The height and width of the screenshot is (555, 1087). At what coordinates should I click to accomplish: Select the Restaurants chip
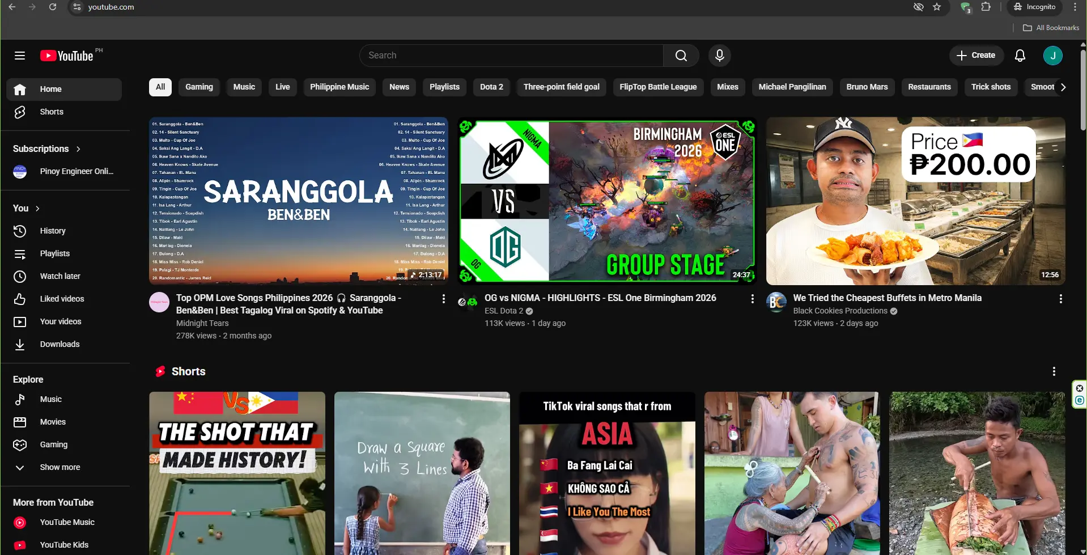coord(929,87)
